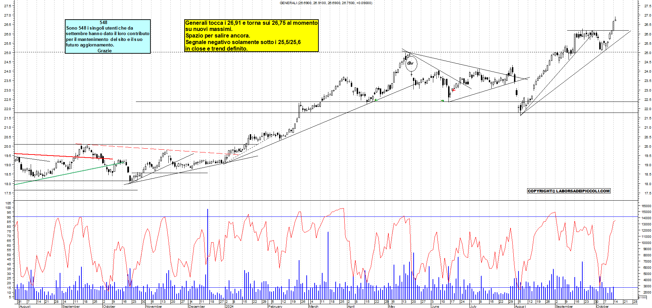The width and height of the screenshot is (652, 308).
Task: Click the yellow 'Generali tocca i 26,91' annotation box
Action: coord(251,36)
